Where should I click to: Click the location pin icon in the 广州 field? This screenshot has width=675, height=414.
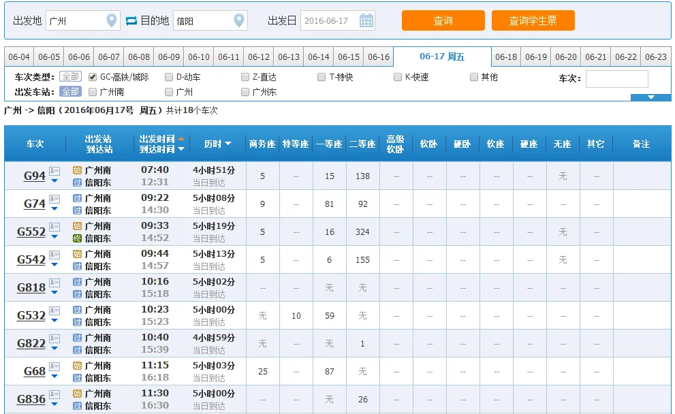coord(112,20)
